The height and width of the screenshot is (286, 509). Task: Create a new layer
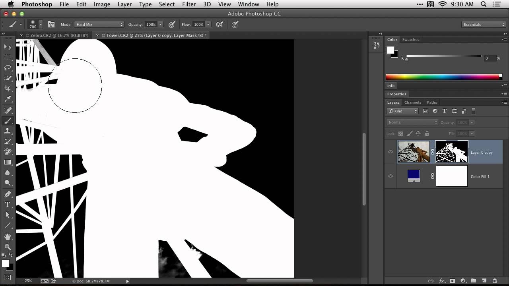click(x=484, y=281)
